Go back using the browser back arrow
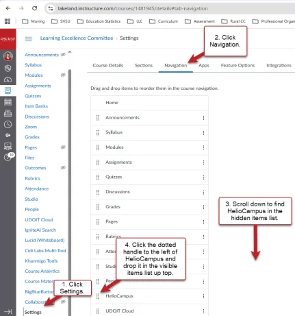This screenshot has width=295, height=316. click(x=8, y=8)
